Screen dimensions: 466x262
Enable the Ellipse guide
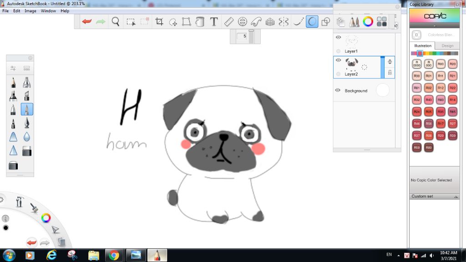[243, 21]
